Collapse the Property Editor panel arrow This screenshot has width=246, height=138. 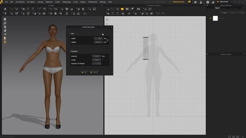207,54
